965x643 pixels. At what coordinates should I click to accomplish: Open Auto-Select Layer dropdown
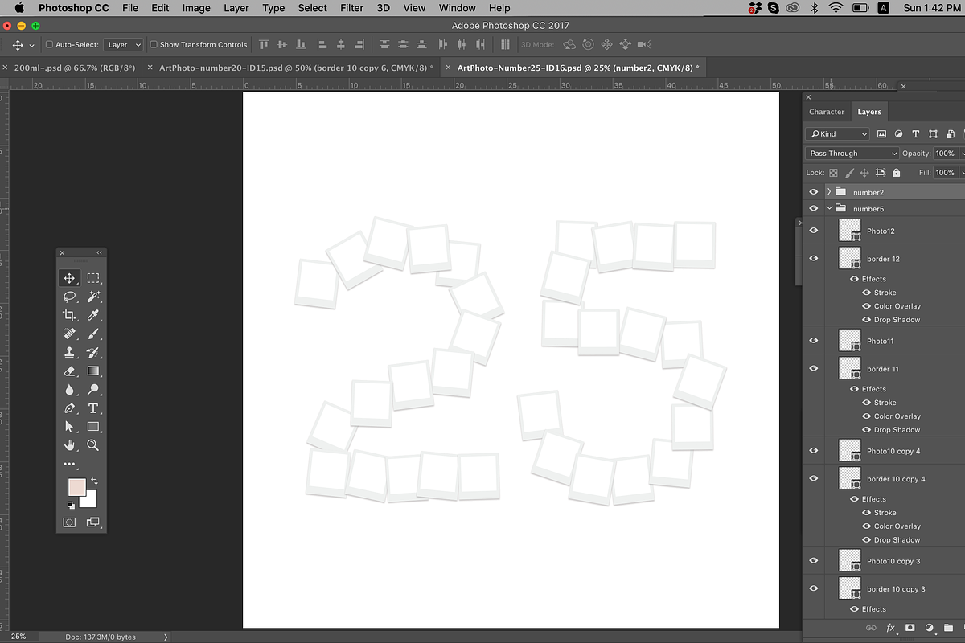pos(124,45)
